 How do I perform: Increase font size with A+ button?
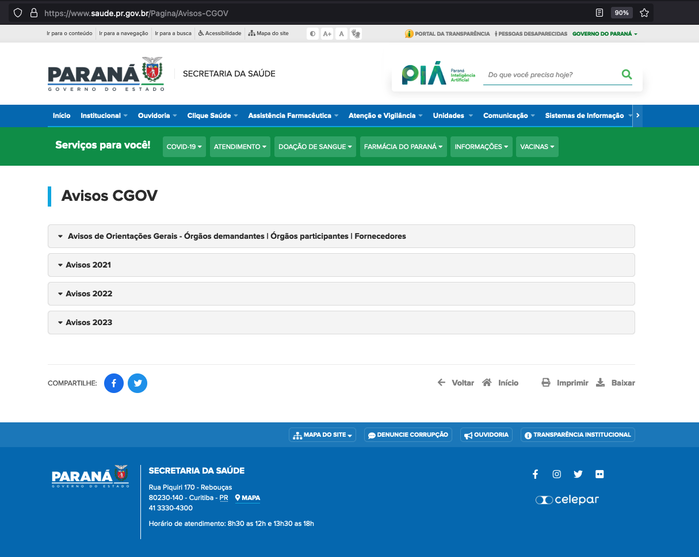327,34
